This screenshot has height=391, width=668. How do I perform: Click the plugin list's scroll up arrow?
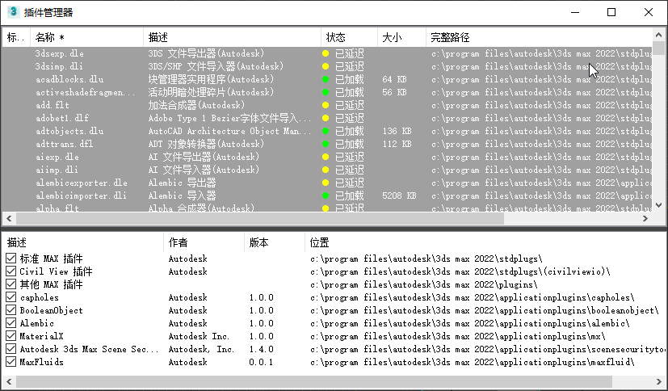coord(658,34)
